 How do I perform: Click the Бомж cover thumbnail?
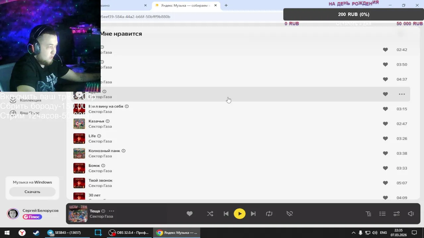[x=79, y=168]
